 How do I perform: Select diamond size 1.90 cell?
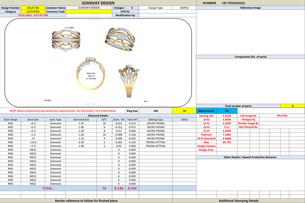[x=81, y=146]
